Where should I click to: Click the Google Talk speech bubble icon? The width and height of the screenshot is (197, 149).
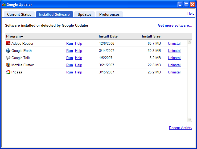pos(8,58)
